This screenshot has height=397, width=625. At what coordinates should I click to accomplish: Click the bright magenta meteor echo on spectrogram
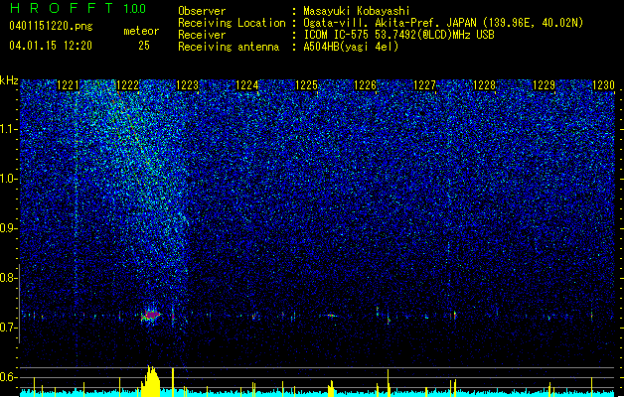151,316
